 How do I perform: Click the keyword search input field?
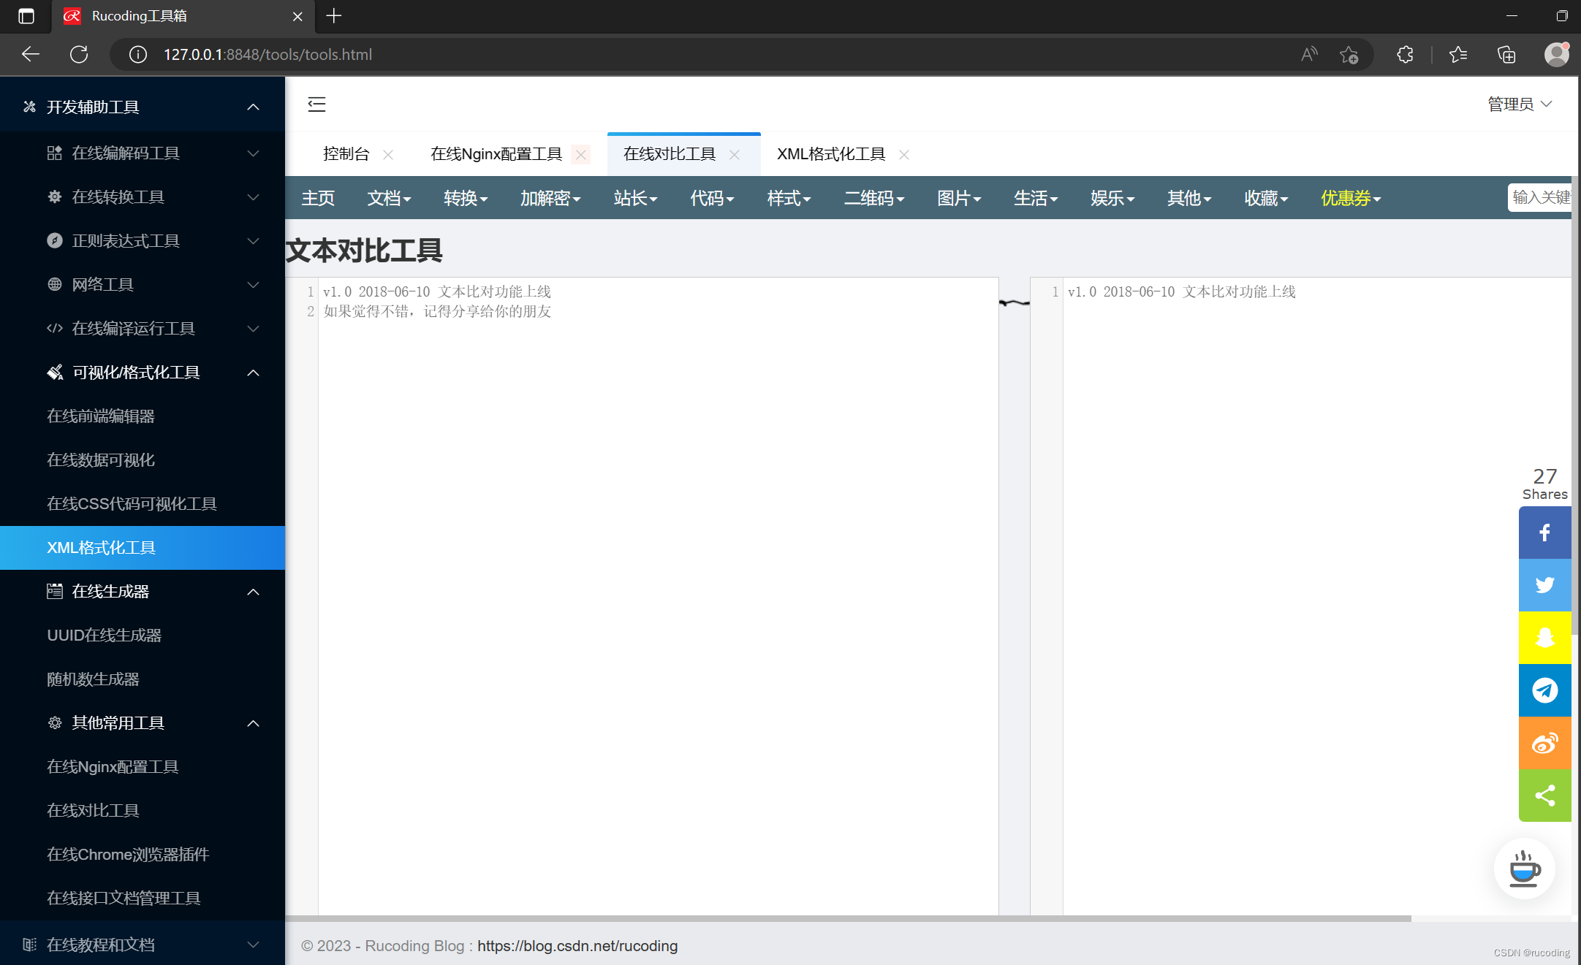tap(1539, 197)
